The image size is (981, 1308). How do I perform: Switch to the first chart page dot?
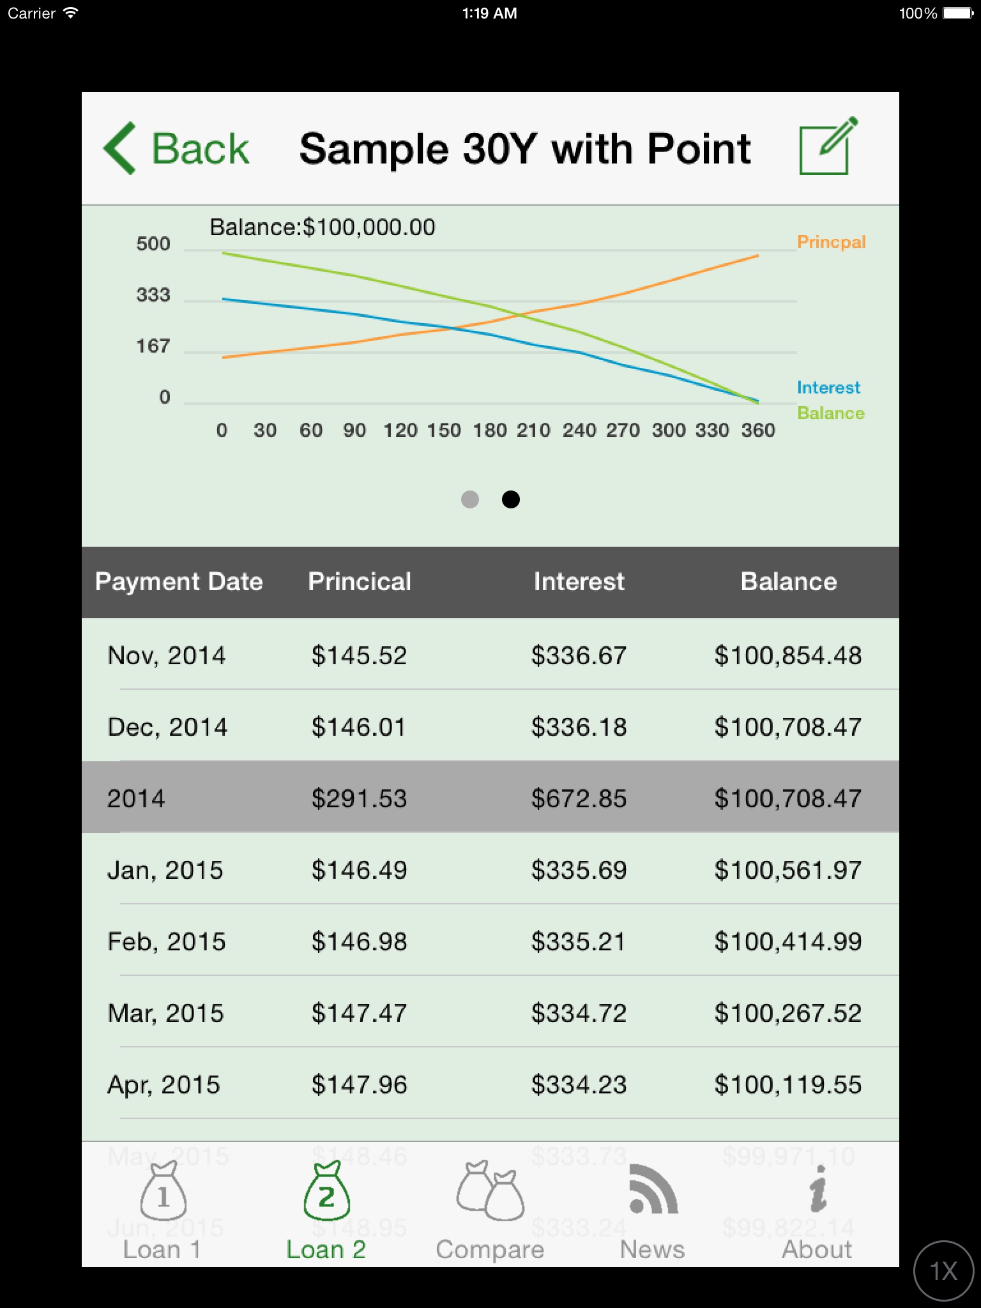470,499
